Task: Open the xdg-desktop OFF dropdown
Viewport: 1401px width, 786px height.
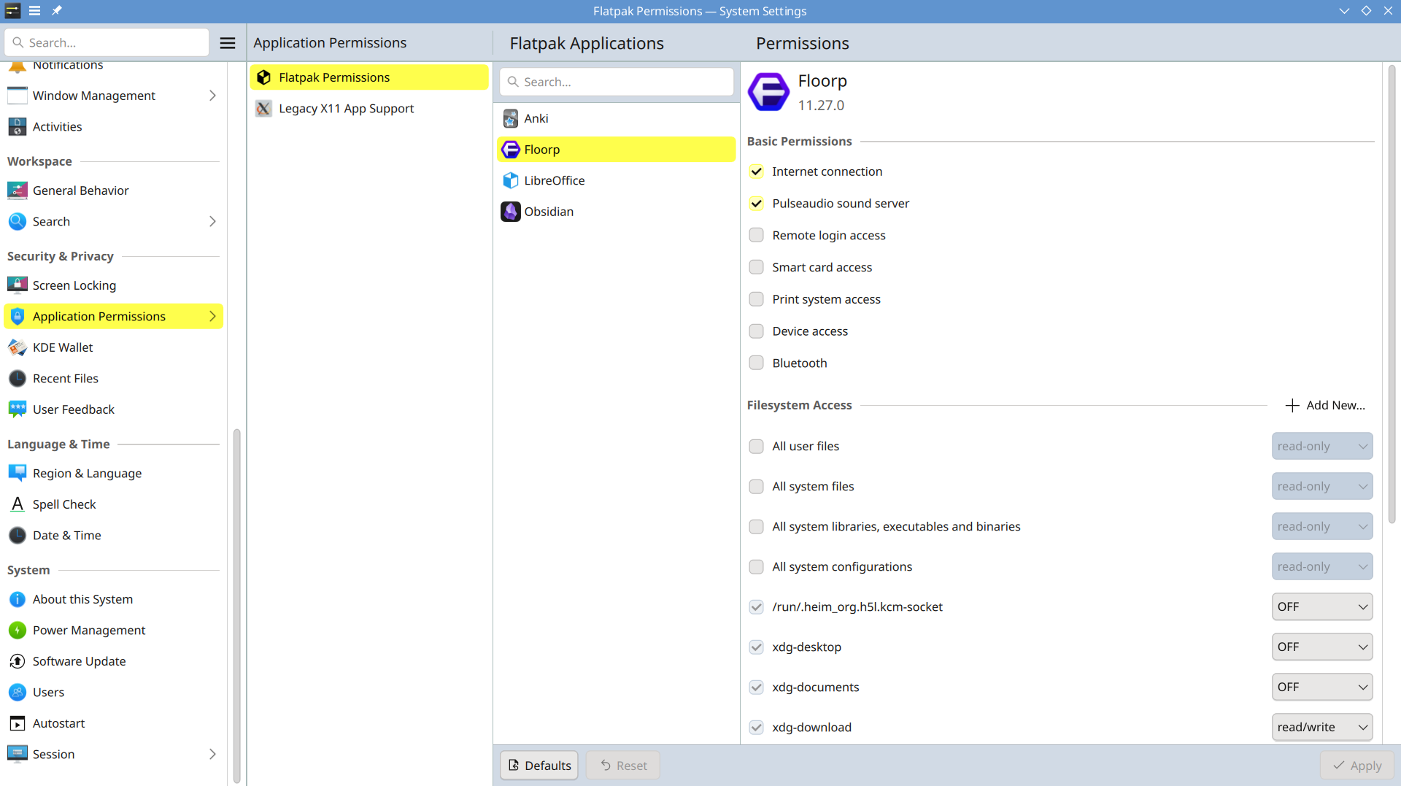Action: pyautogui.click(x=1321, y=647)
